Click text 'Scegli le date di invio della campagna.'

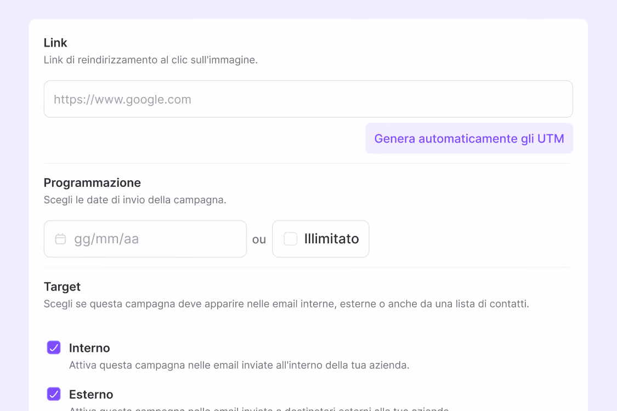click(x=135, y=200)
